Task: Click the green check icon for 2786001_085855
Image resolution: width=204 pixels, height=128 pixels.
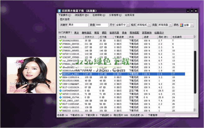Action: pos(60,51)
